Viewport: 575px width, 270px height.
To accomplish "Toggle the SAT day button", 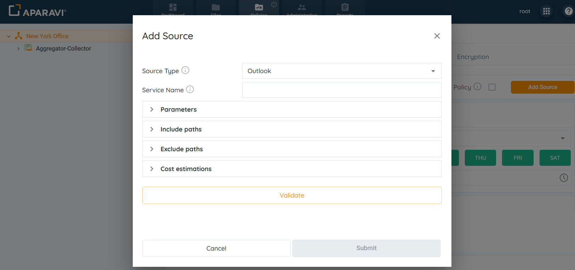I will [x=555, y=158].
